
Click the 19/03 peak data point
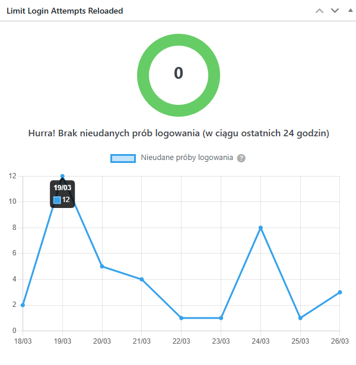[x=62, y=176]
